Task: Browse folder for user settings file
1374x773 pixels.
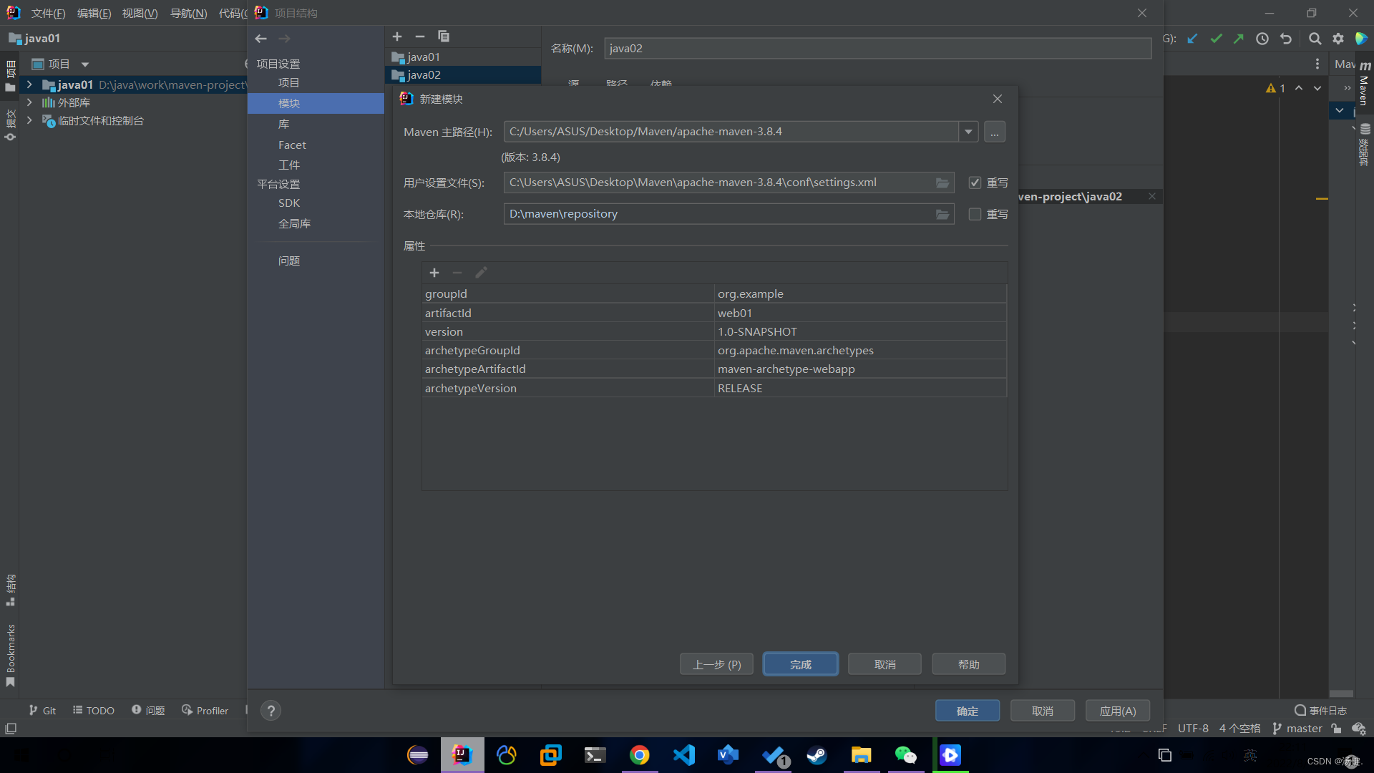Action: coord(942,183)
